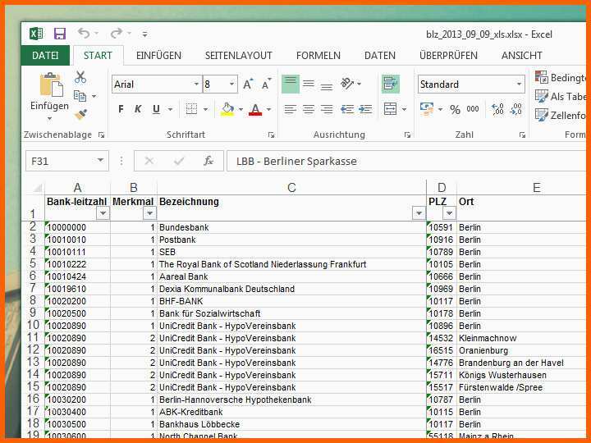The height and width of the screenshot is (443, 591).
Task: Click the Name Box showing F31
Action: (67, 162)
